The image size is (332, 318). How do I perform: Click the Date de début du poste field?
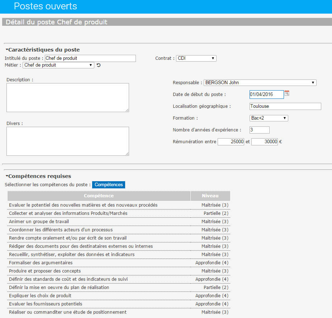pos(267,94)
